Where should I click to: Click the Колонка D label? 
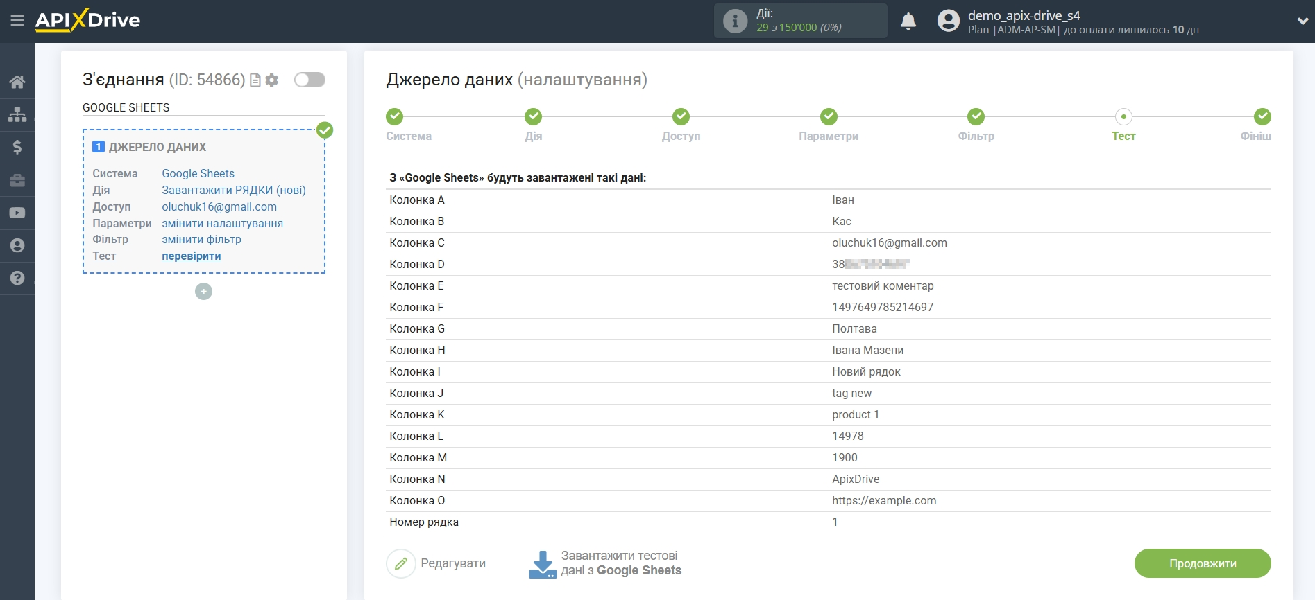(x=417, y=264)
